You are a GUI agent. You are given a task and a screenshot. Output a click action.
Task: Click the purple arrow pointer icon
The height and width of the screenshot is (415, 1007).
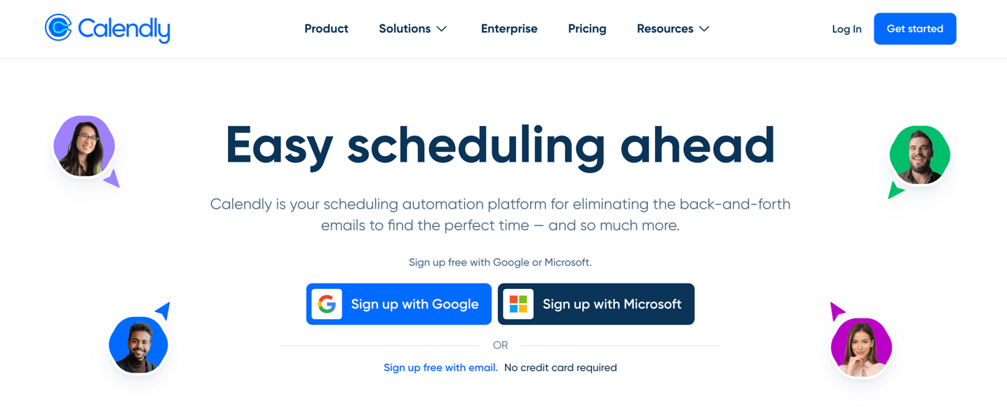(x=112, y=179)
